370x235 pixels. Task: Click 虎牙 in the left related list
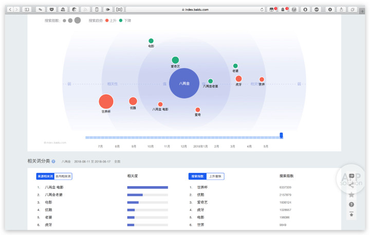pyautogui.click(x=48, y=225)
